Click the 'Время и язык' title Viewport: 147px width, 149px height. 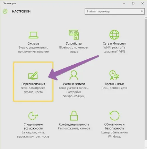coord(114,84)
